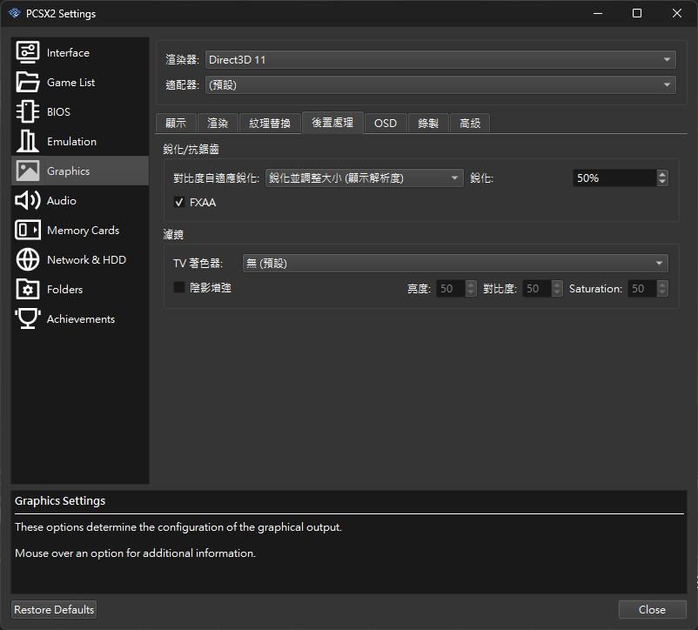This screenshot has height=630, width=698.
Task: Expand the 渲染器 Direct3D 11 dropdown
Action: 440,60
